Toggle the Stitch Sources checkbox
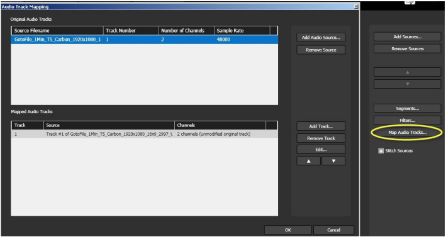Screen dimensions: 446x237 381,151
